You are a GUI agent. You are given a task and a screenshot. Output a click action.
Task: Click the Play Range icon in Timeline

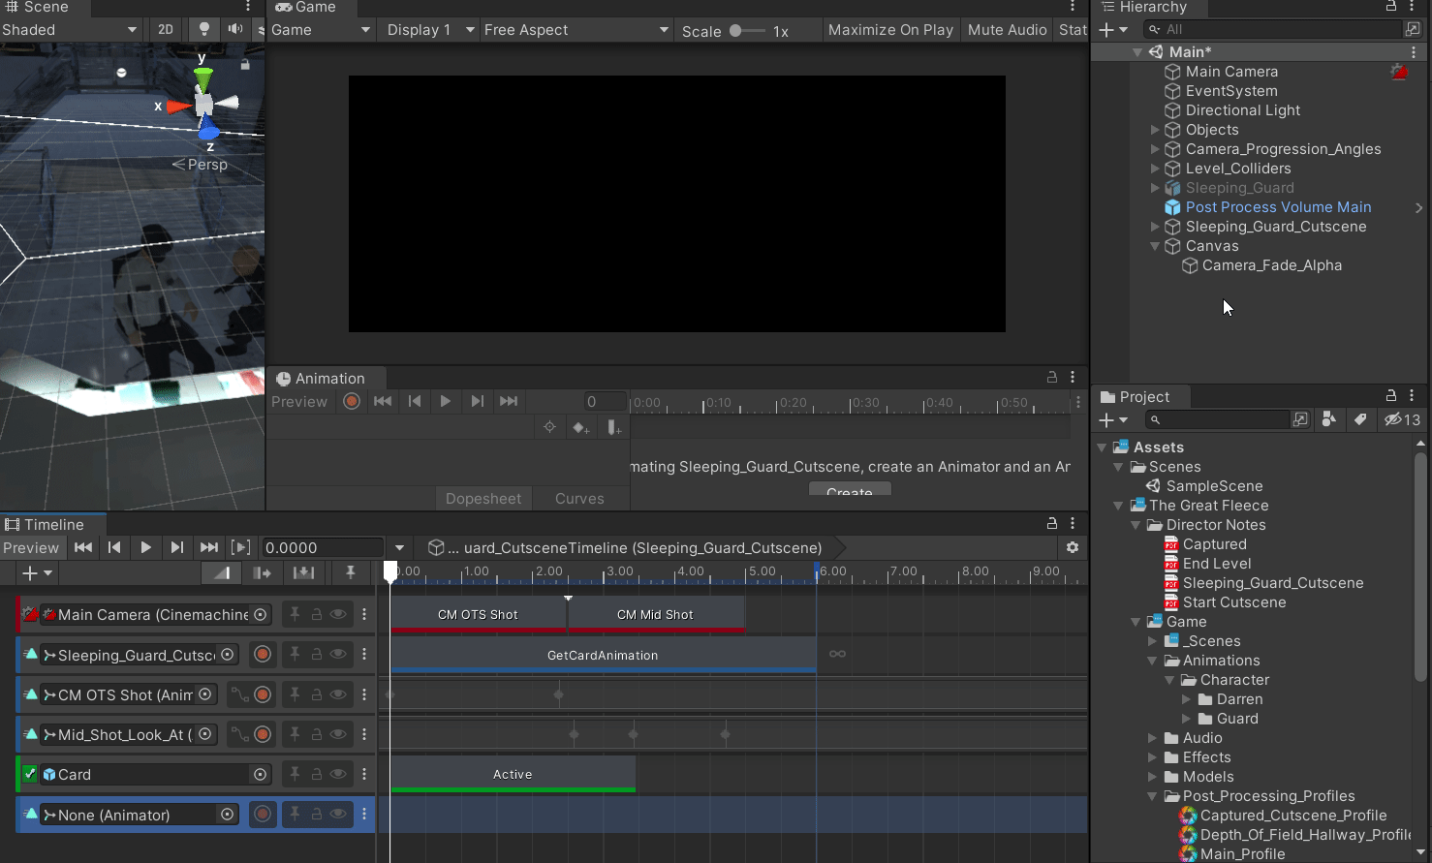pyautogui.click(x=241, y=547)
